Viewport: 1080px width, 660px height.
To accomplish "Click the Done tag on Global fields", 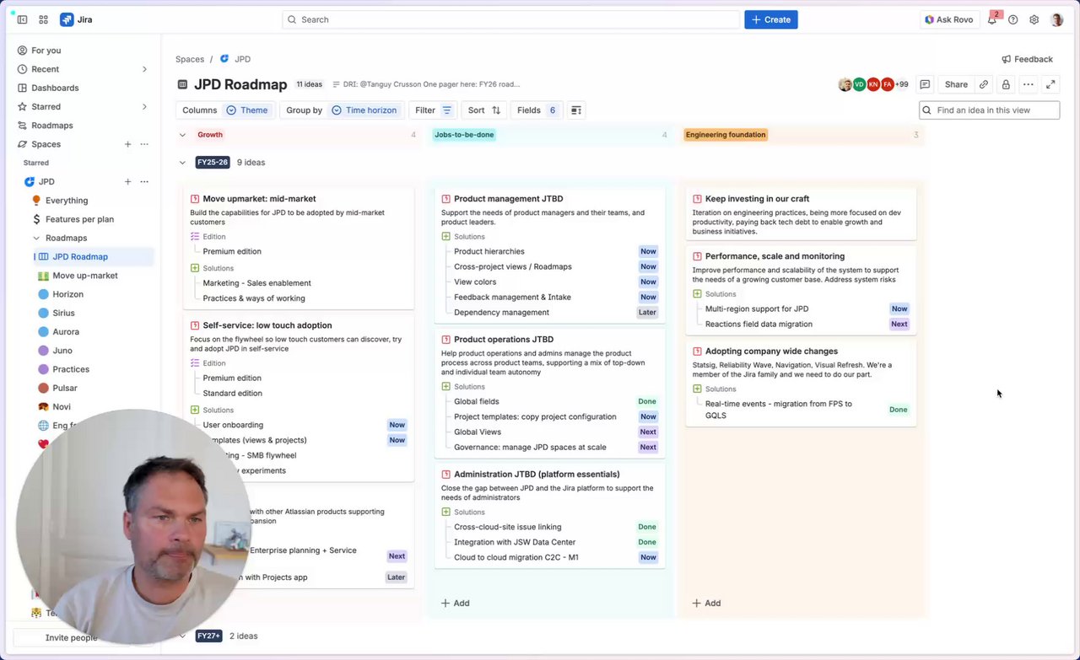I will [647, 402].
